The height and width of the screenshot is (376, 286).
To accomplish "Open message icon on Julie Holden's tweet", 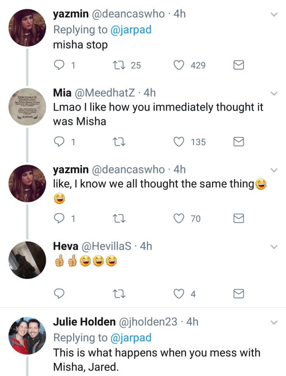I will pyautogui.click(x=238, y=374).
